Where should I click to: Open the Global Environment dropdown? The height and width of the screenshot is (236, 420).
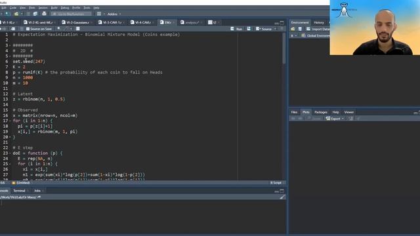316,35
